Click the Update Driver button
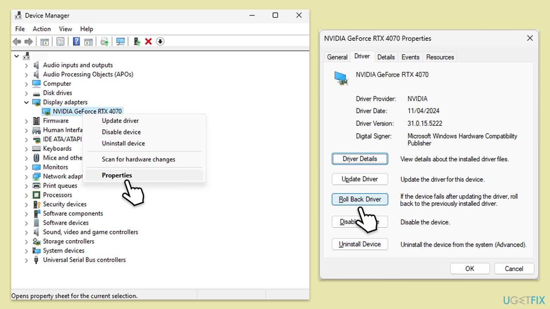550x309 pixels. 360,179
